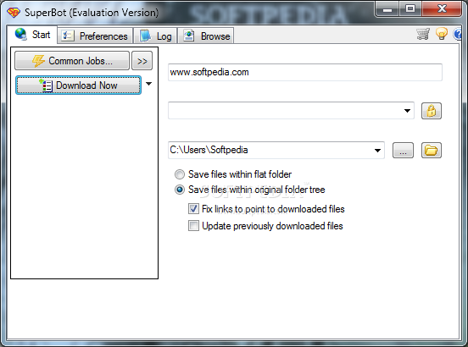Click the SuperBot logo icon in title bar
This screenshot has width=468, height=347.
coord(13,13)
